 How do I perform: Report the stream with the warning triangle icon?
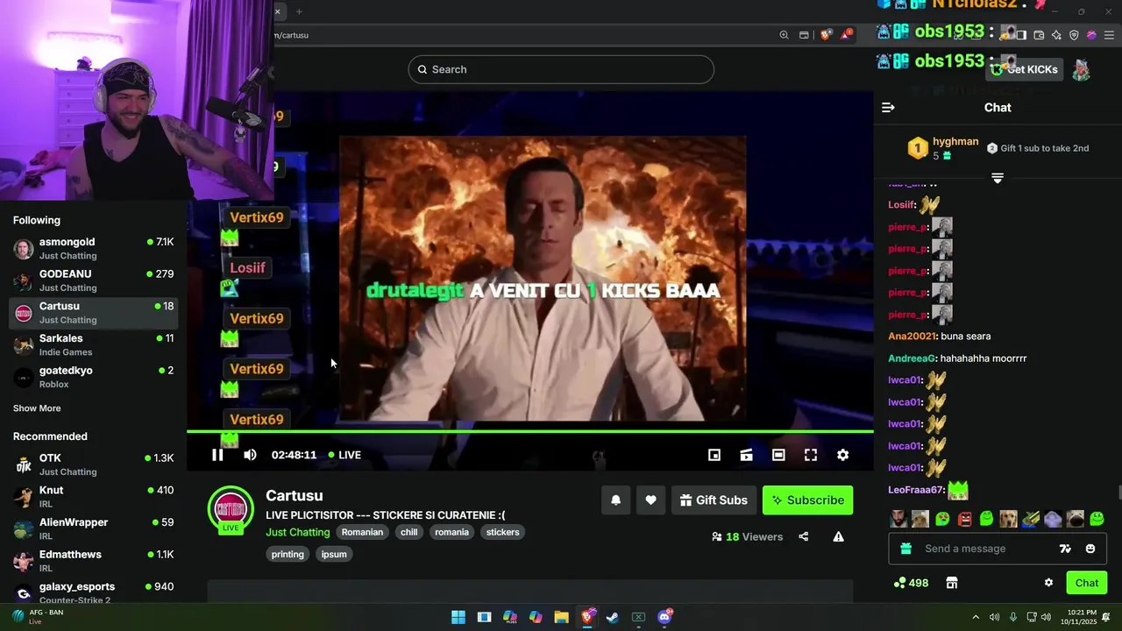pos(838,536)
